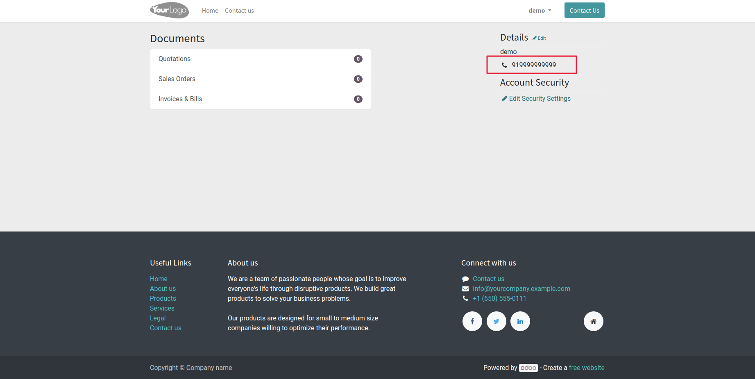Click the LinkedIn social icon
The width and height of the screenshot is (755, 379).
520,321
